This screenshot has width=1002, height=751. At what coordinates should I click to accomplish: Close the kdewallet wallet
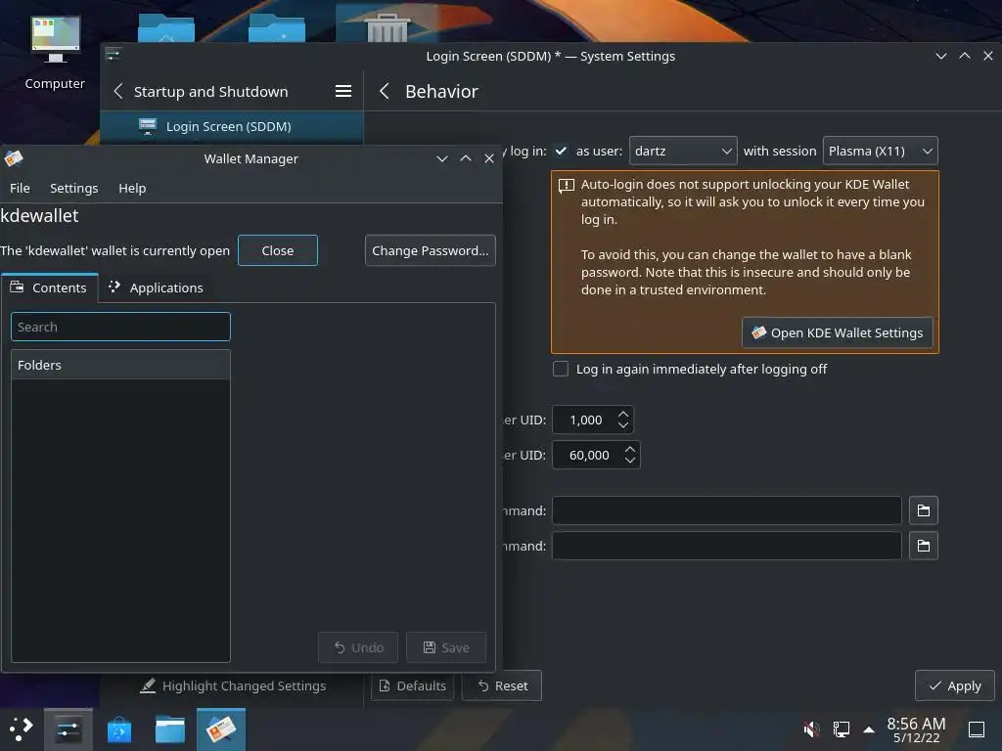(x=277, y=250)
